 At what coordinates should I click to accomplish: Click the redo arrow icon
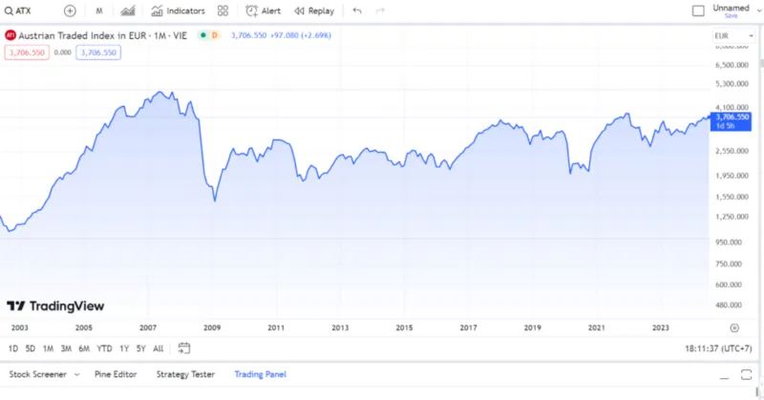[x=380, y=11]
